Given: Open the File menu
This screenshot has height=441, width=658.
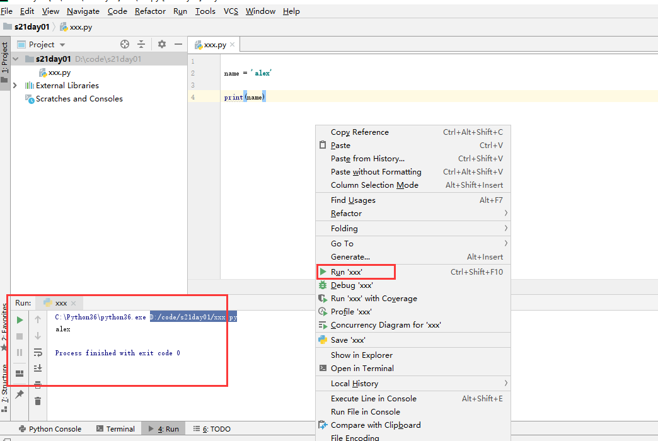Looking at the screenshot, I should [6, 11].
